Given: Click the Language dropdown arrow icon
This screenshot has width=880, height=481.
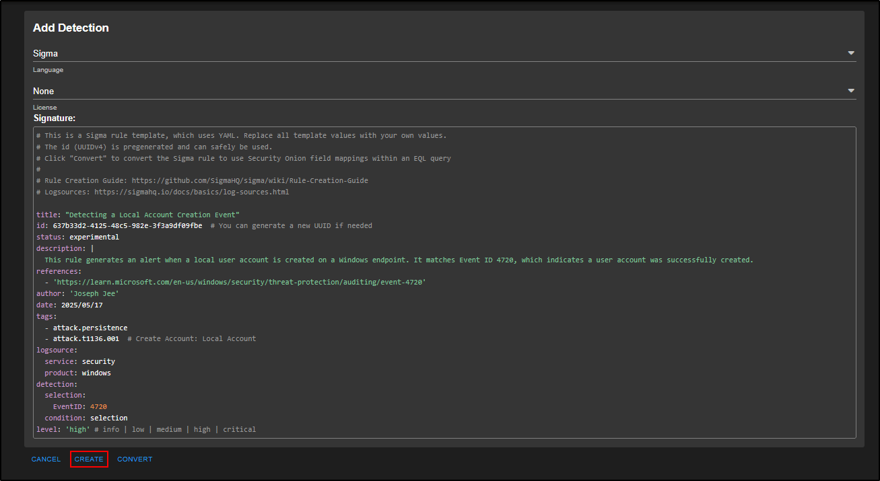Looking at the screenshot, I should click(x=850, y=53).
